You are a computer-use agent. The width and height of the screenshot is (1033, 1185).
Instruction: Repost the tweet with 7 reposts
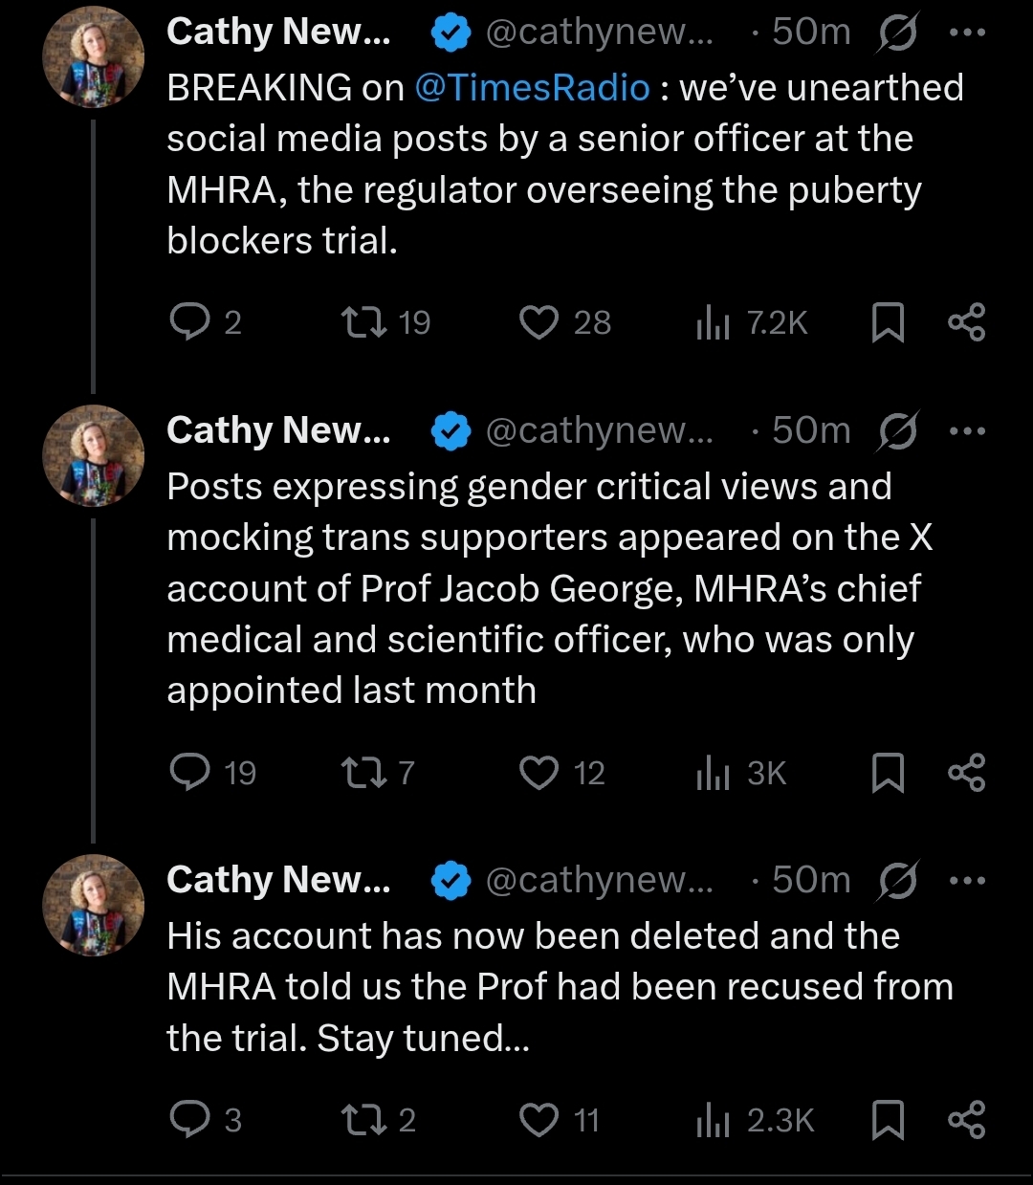click(364, 772)
